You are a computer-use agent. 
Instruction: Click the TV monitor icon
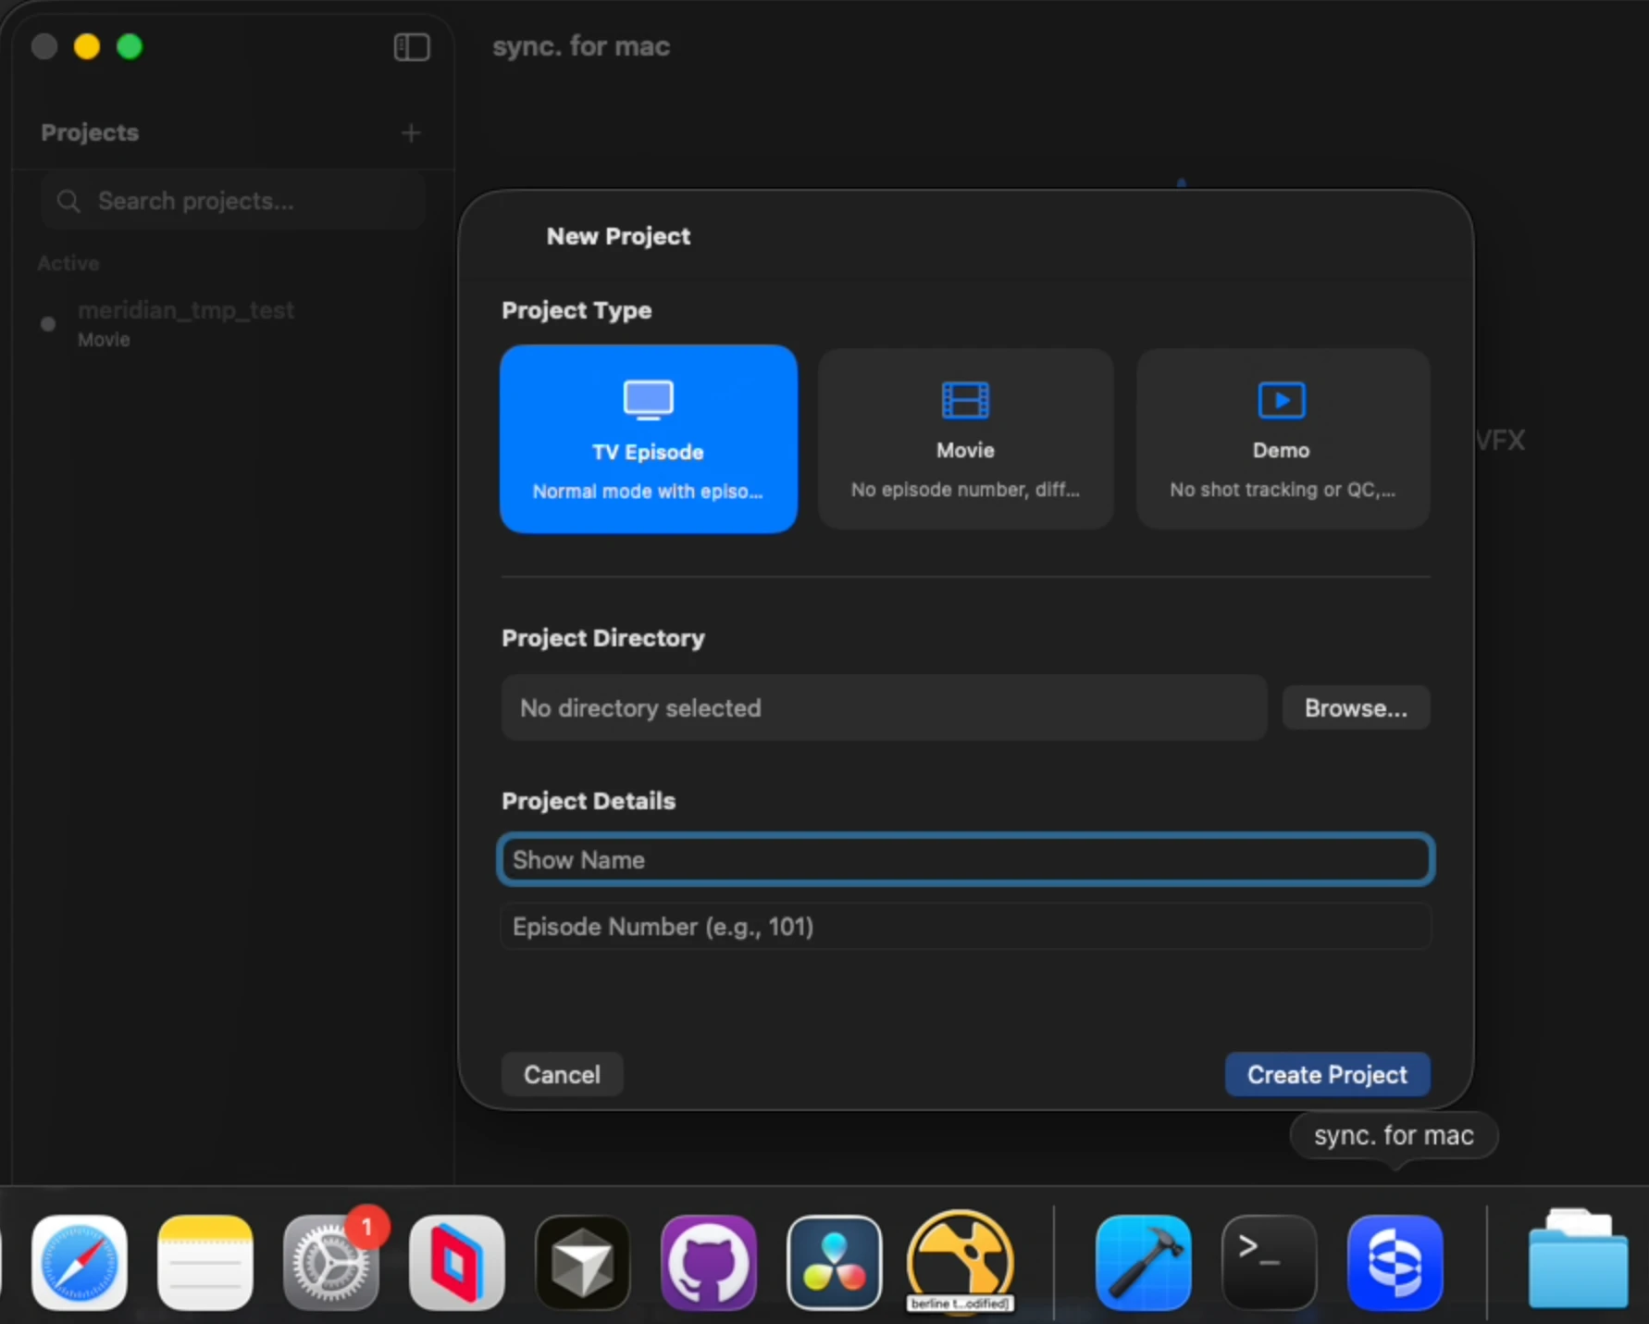point(649,400)
